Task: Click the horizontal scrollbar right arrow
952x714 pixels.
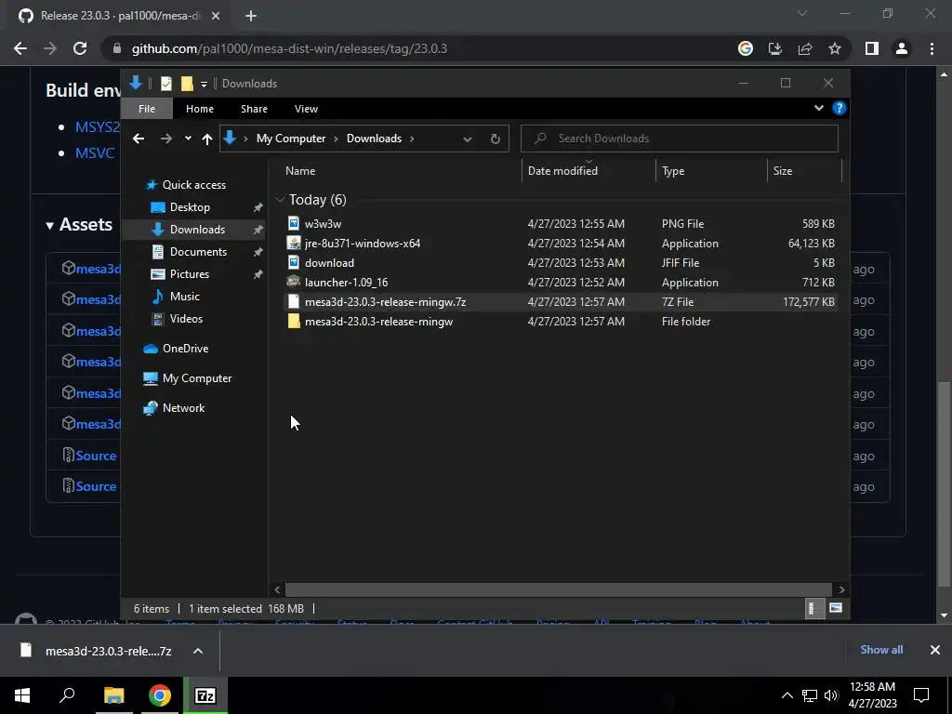Action: click(x=841, y=589)
